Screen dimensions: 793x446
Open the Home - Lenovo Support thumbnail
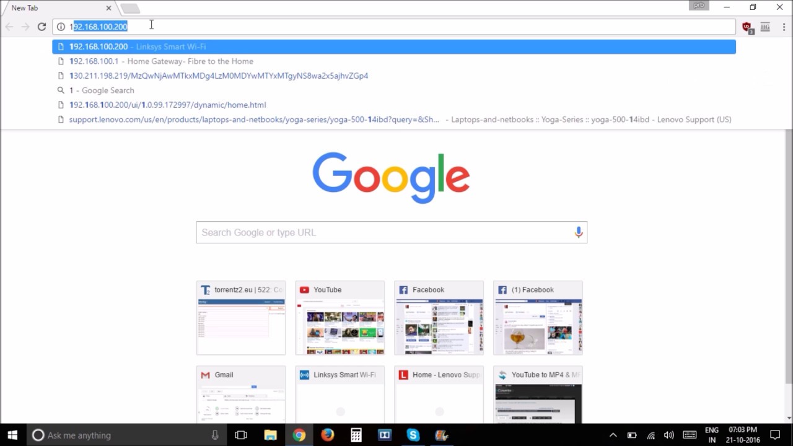point(439,395)
